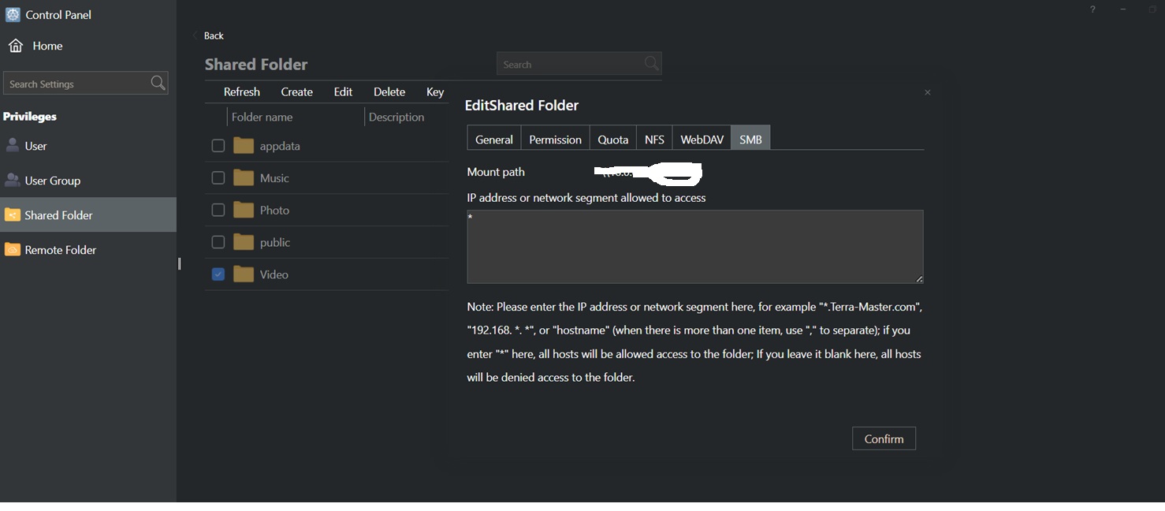
Task: Click the User person icon
Action: (13, 145)
